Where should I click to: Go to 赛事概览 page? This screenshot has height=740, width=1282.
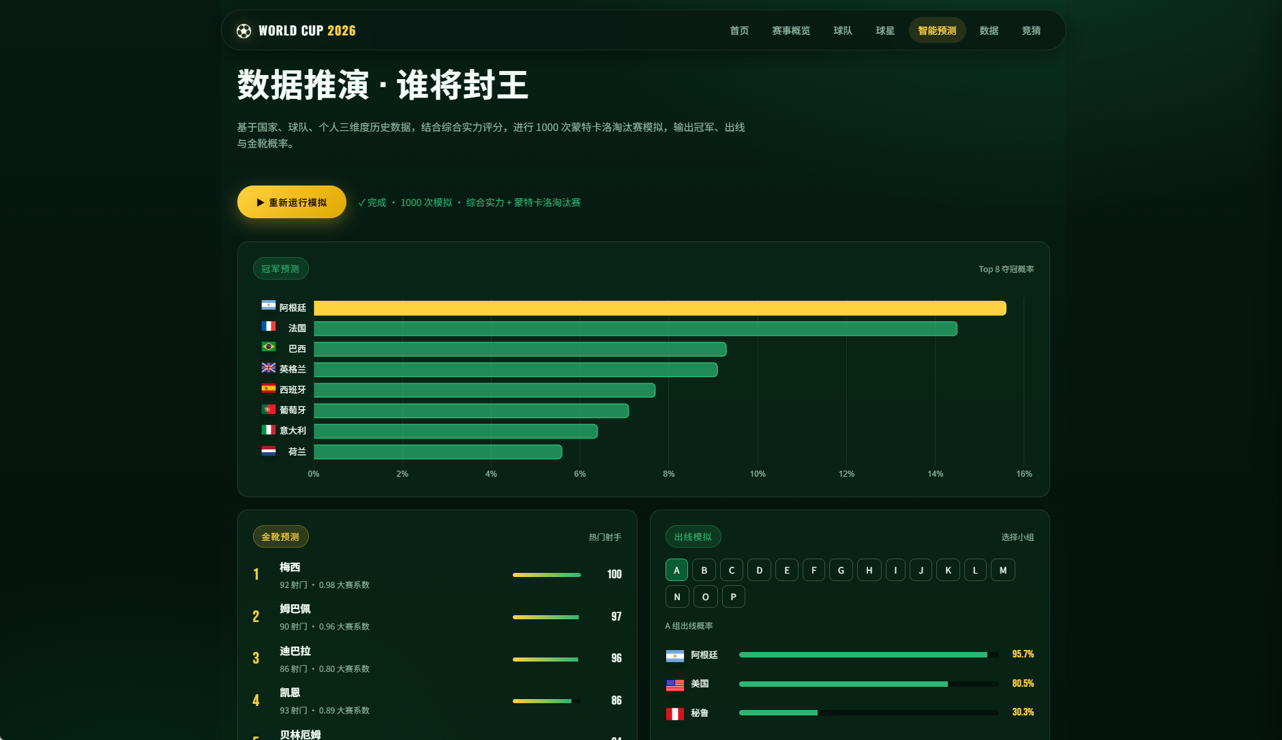click(x=791, y=31)
